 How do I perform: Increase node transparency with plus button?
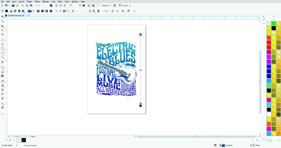[x=73, y=11]
